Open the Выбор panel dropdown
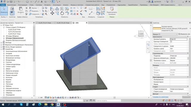The width and height of the screenshot is (191, 107). point(4,17)
